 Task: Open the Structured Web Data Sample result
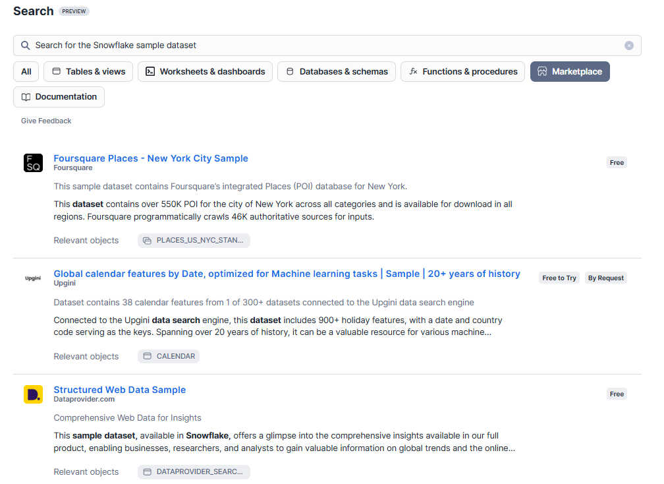(119, 389)
